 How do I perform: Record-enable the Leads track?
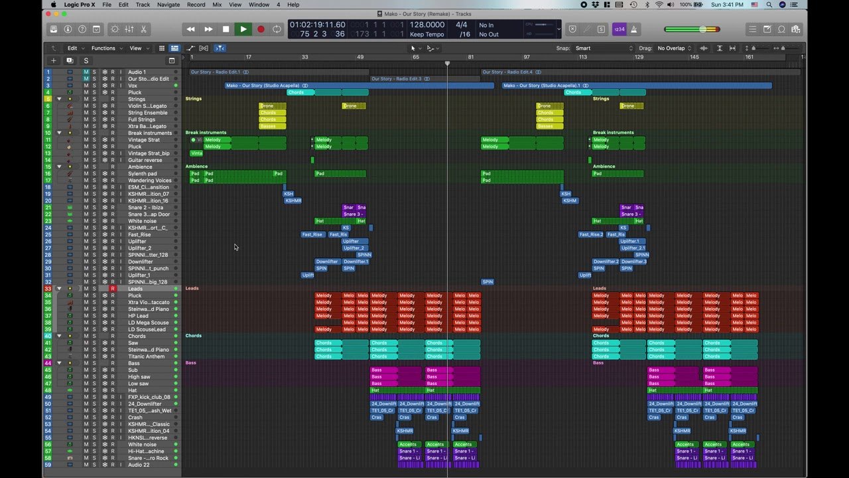tap(113, 289)
